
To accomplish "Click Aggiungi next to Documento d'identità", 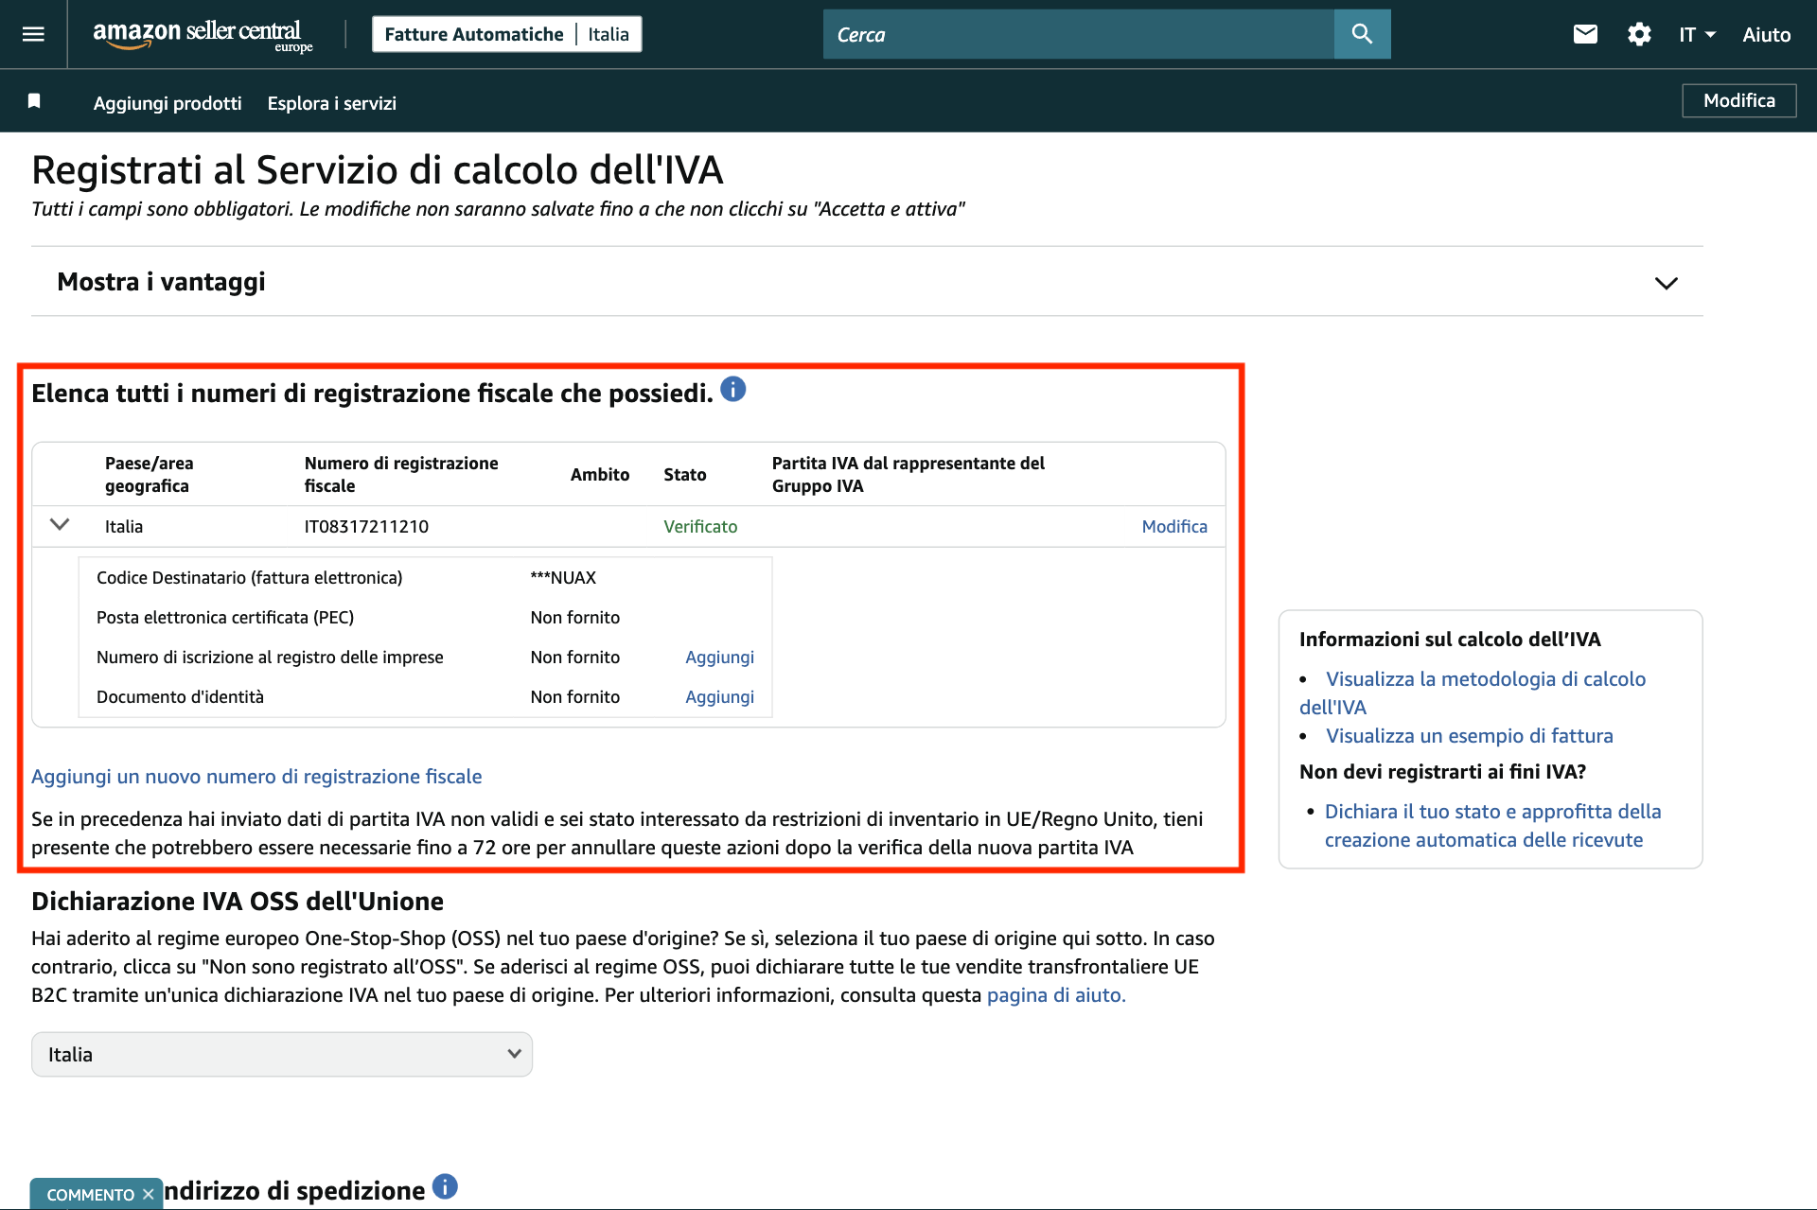I will pos(719,696).
